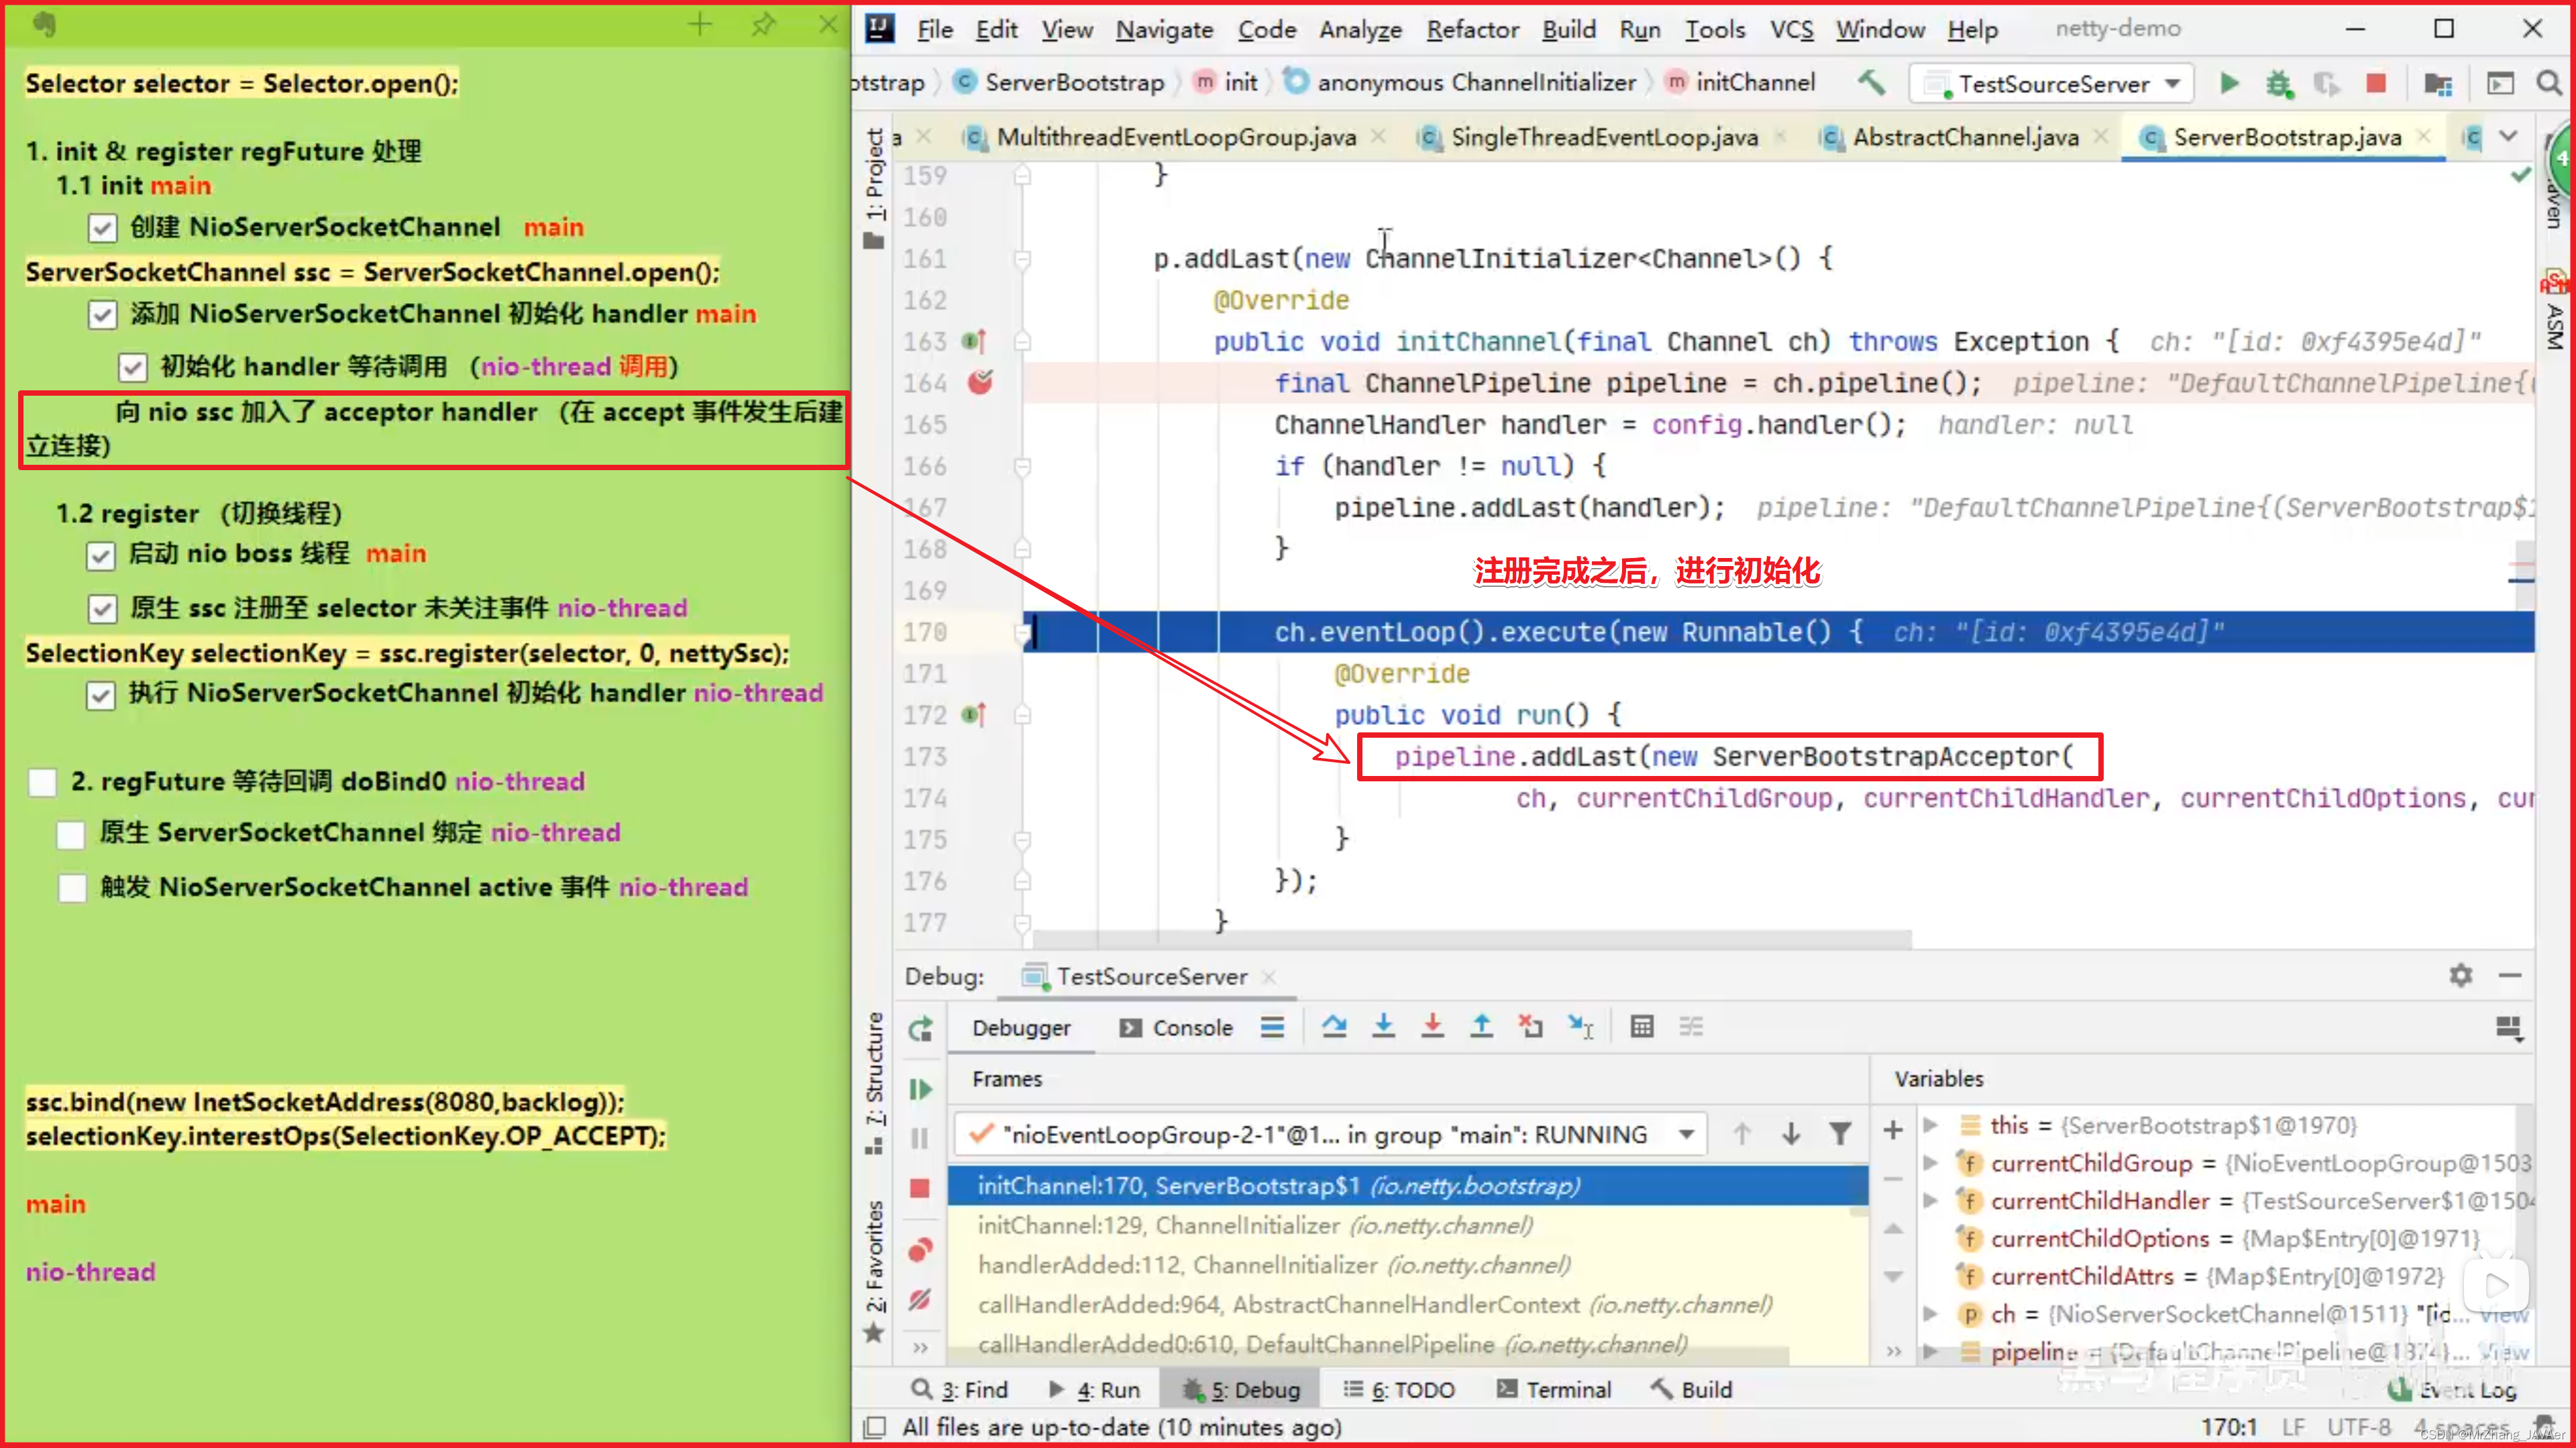Collapse the code fold at line 163
The image size is (2576, 1448).
(1022, 341)
